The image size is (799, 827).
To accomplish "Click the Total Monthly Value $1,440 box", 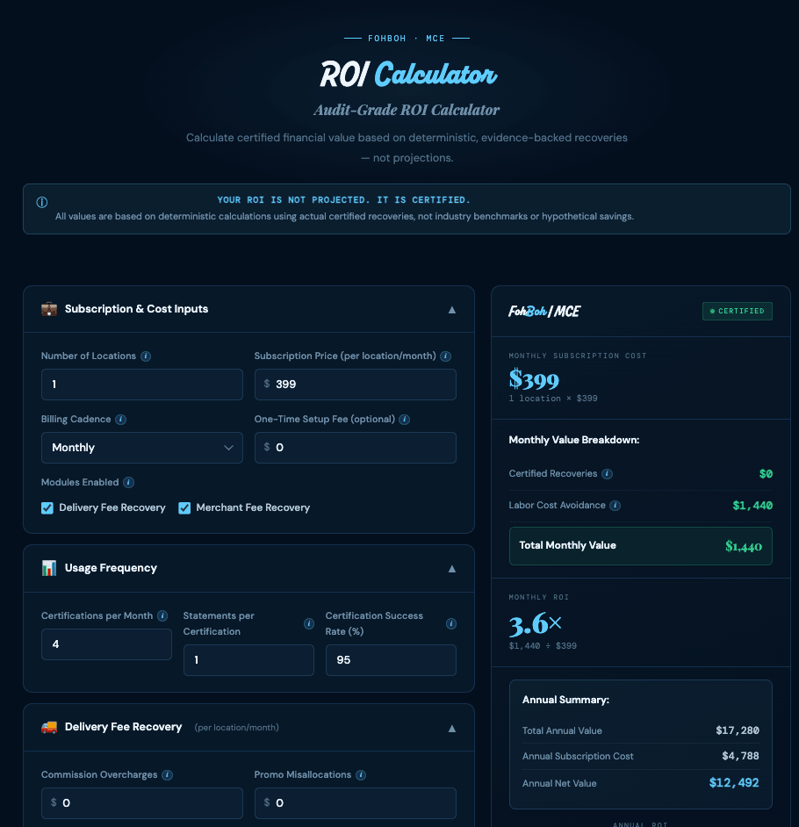I will (x=641, y=546).
